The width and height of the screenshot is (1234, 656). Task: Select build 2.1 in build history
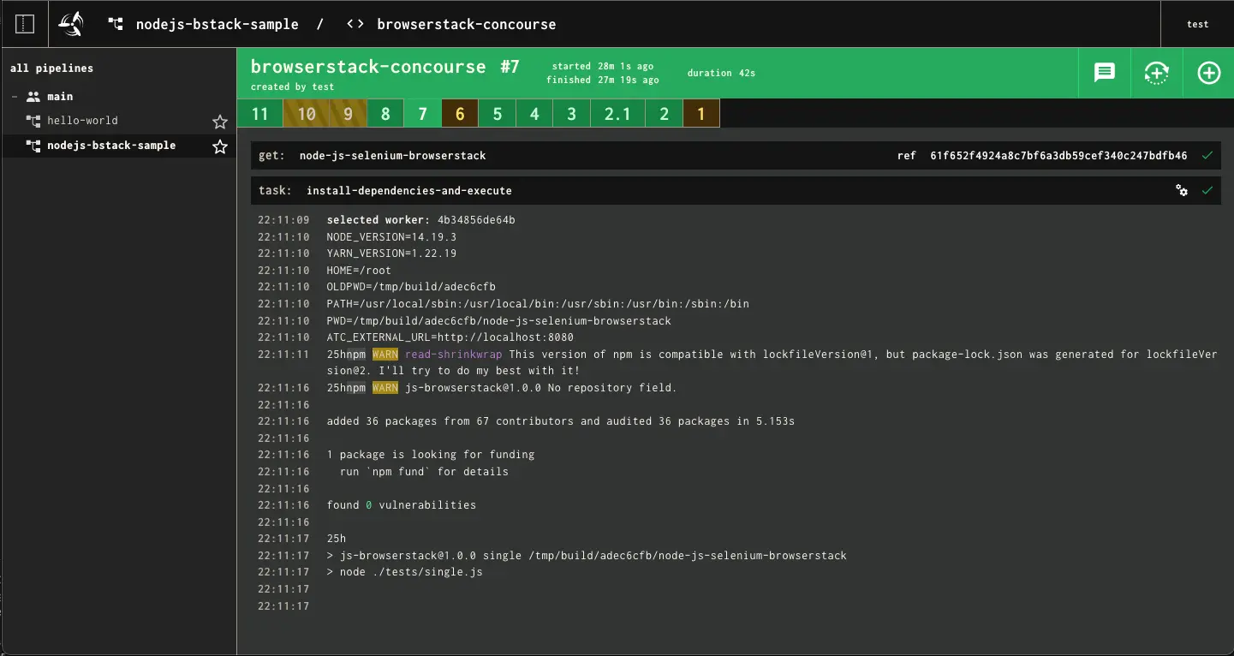617,114
